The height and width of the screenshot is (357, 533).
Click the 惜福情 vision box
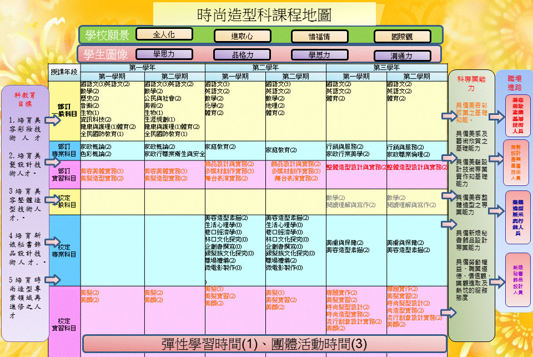(x=320, y=37)
